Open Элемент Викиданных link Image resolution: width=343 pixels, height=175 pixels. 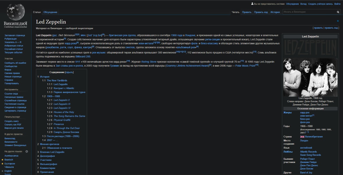tap(15, 145)
